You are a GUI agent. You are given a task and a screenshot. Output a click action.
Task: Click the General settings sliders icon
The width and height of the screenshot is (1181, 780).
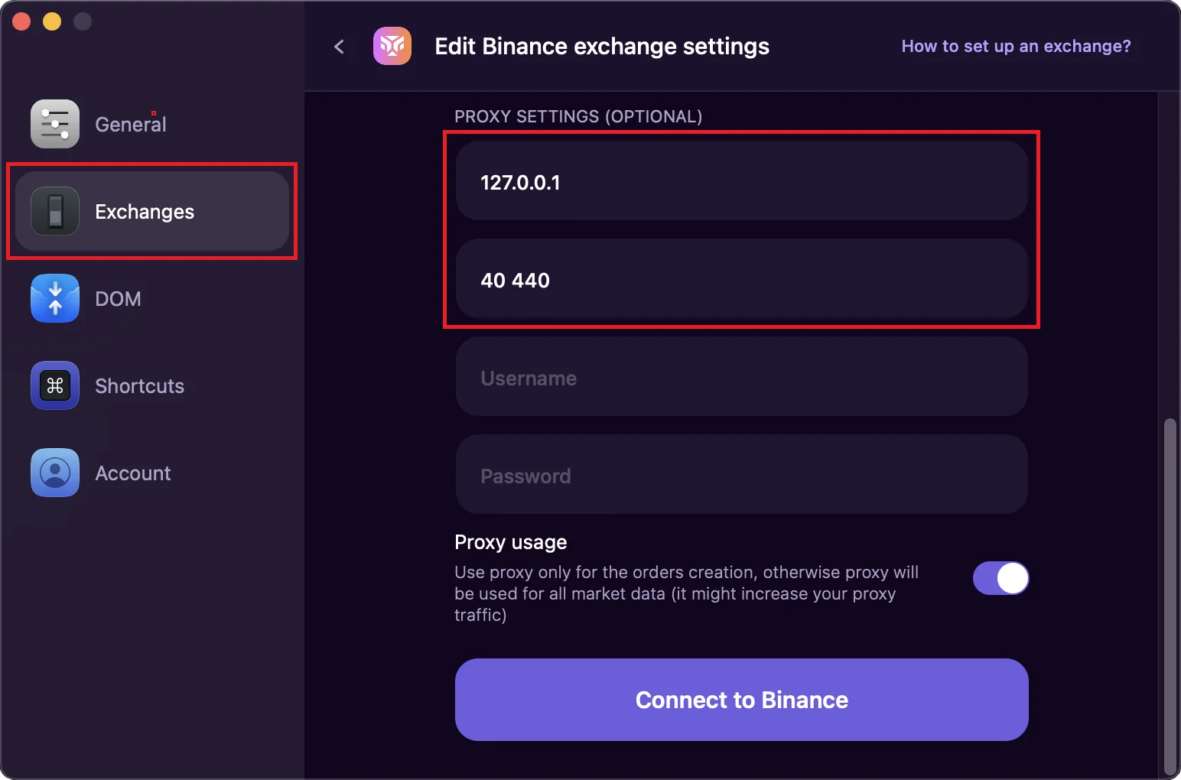point(55,124)
